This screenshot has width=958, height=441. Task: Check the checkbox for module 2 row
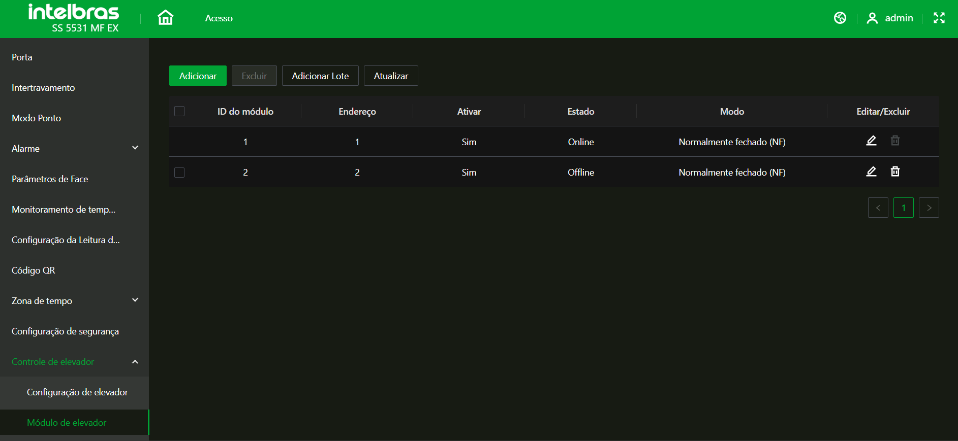(179, 173)
